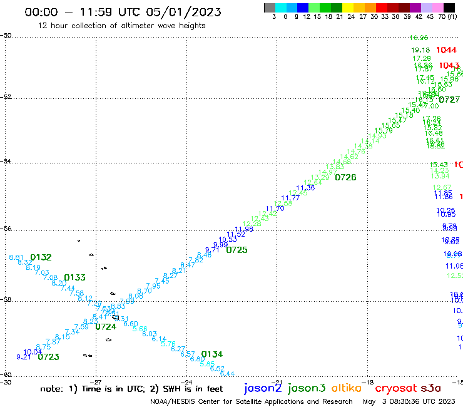
Task: Click the time label 0132
Action: 41,257
